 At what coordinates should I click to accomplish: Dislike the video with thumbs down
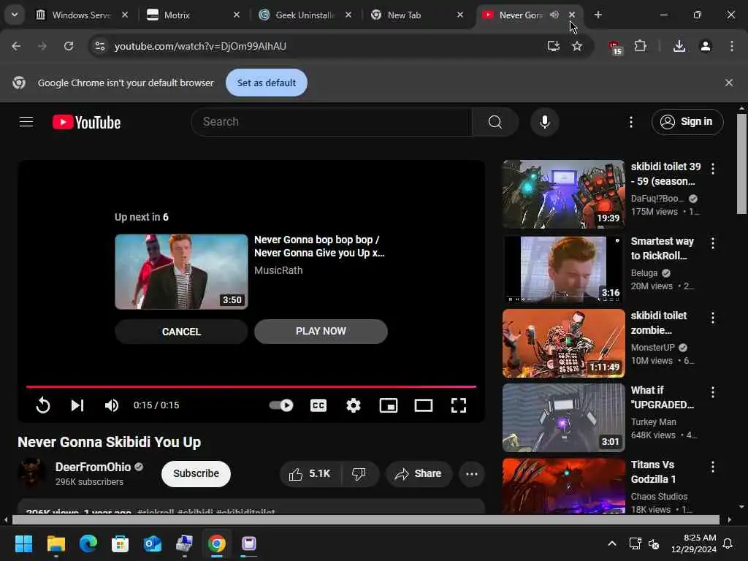pyautogui.click(x=359, y=473)
